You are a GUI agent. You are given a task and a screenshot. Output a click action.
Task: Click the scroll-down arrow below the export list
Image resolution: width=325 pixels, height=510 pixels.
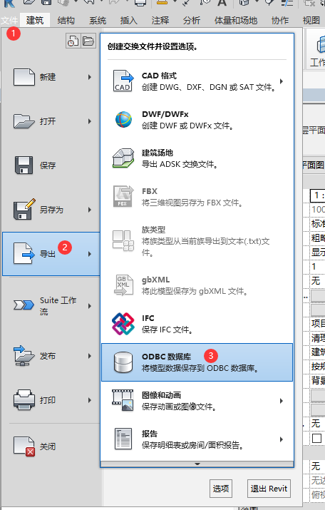click(x=197, y=464)
